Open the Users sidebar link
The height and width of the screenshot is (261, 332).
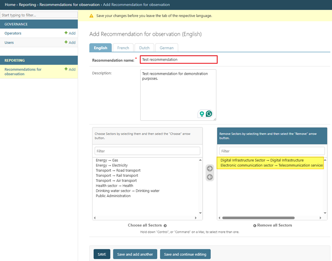pos(9,43)
